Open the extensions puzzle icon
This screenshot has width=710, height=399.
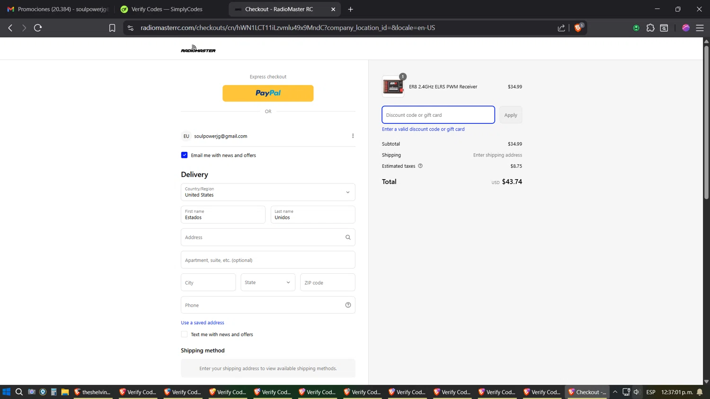coord(650,28)
